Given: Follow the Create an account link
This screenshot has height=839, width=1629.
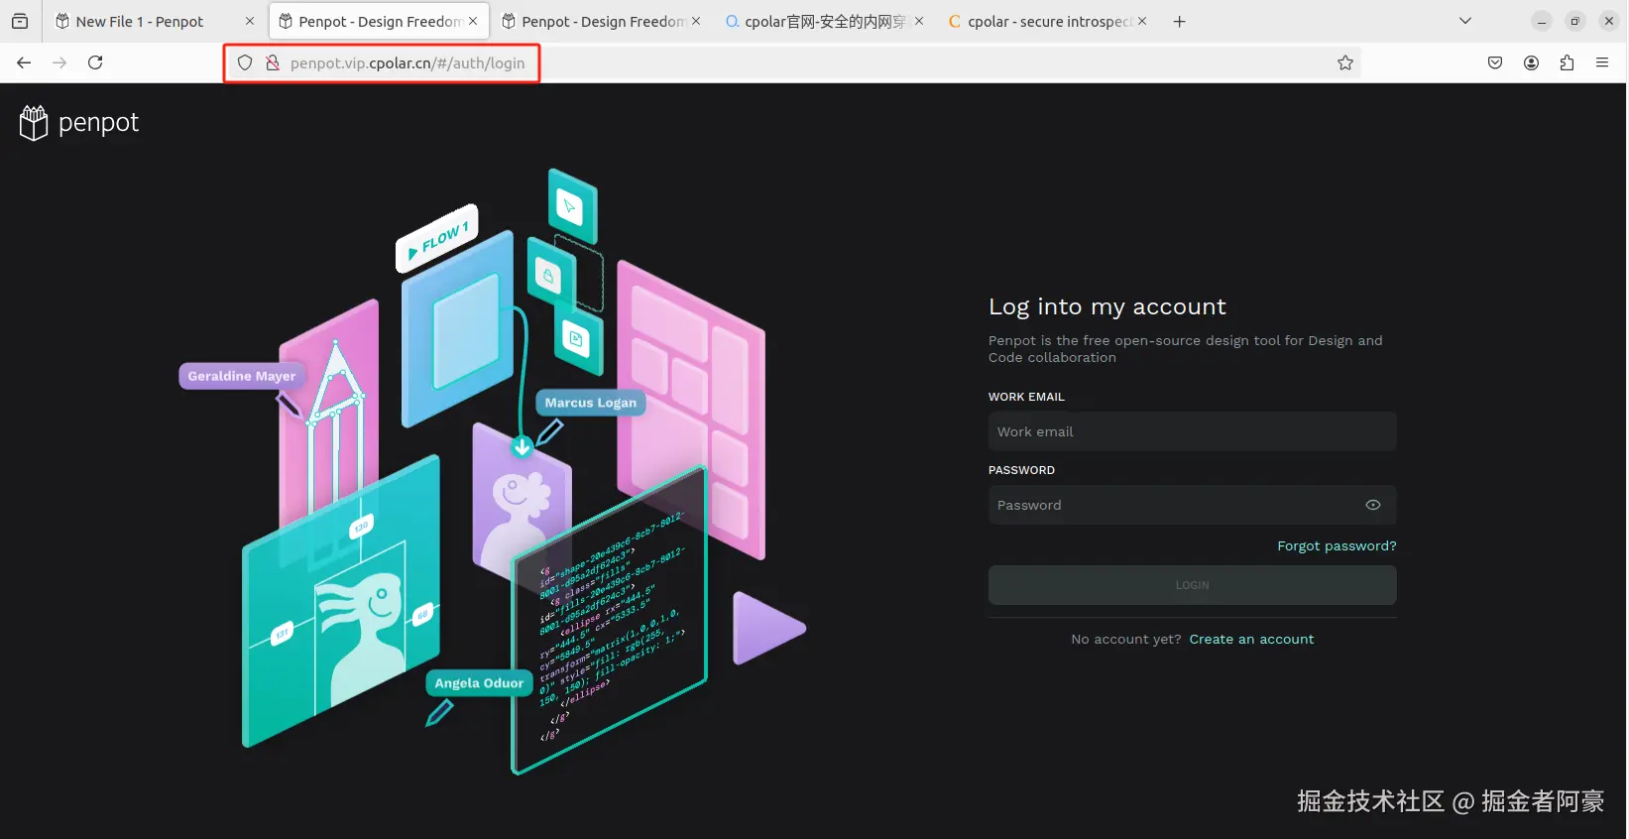Looking at the screenshot, I should coord(1251,640).
